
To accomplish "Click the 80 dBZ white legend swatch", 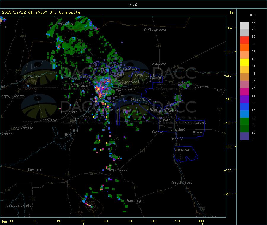I will [244, 25].
